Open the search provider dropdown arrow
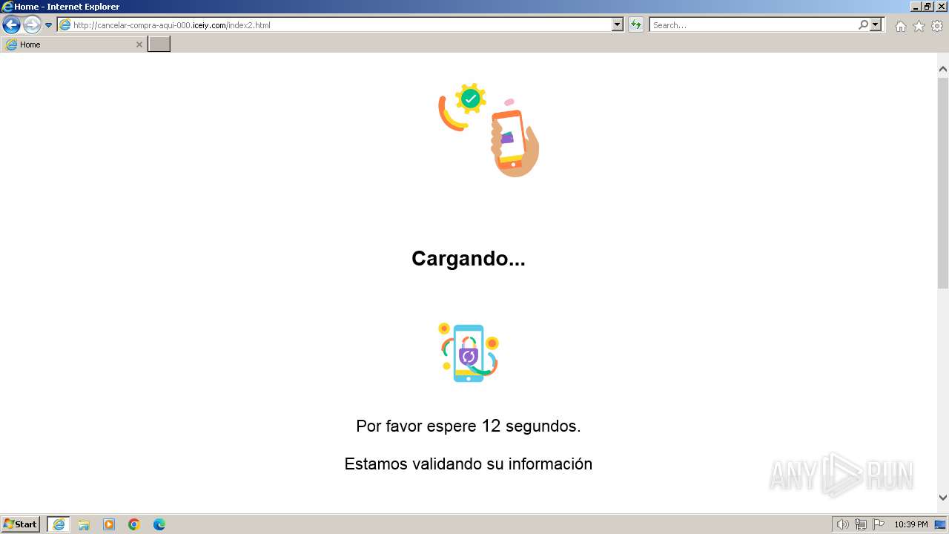This screenshot has width=949, height=534. (x=876, y=25)
